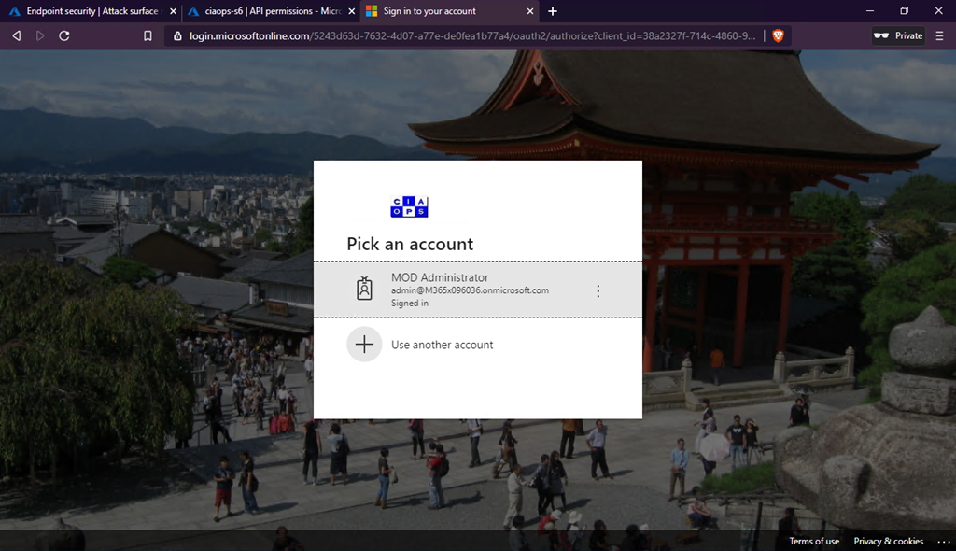The width and height of the screenshot is (956, 551).
Task: Click the plus icon for another account
Action: (364, 345)
